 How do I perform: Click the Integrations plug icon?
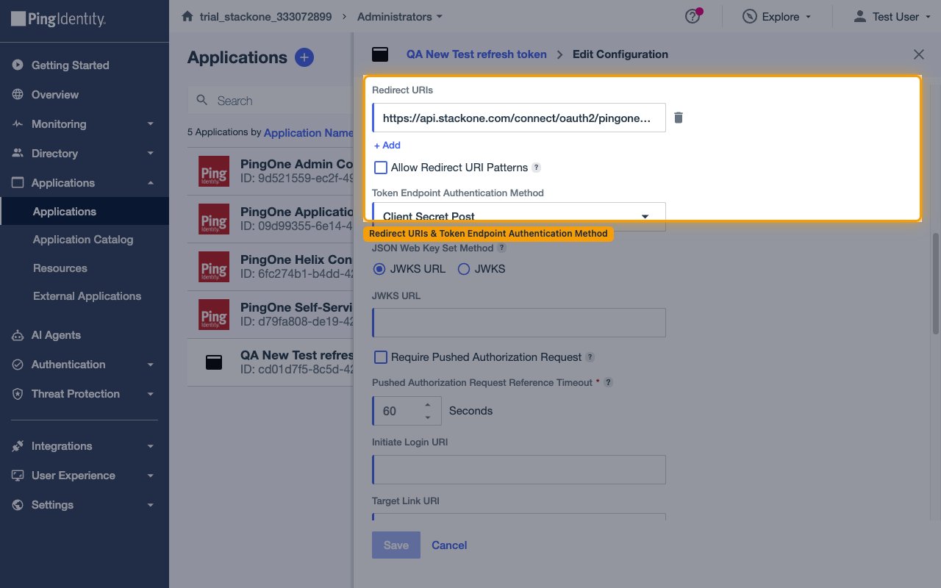[18, 446]
